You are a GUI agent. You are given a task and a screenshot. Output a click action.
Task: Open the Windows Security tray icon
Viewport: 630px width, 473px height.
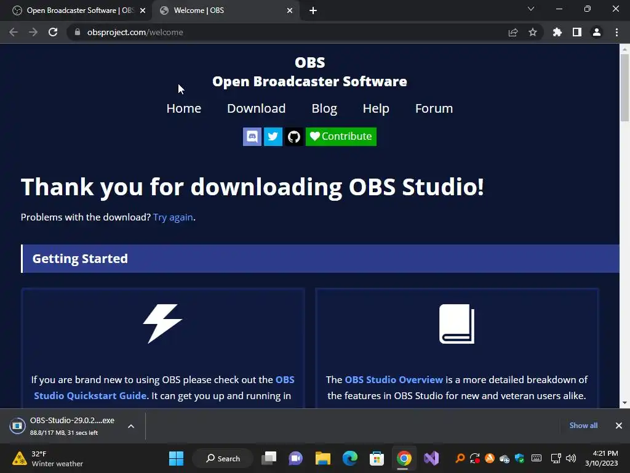click(x=519, y=458)
